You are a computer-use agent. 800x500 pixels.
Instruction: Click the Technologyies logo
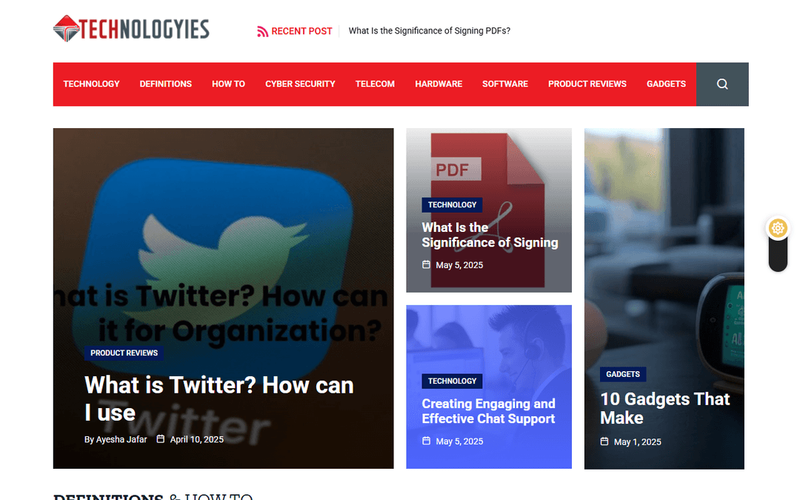pos(131,29)
